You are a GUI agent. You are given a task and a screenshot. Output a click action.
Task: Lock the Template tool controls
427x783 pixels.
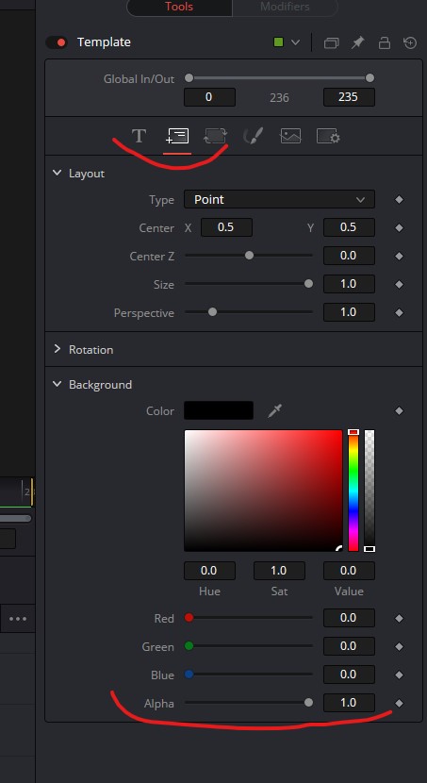pos(384,43)
